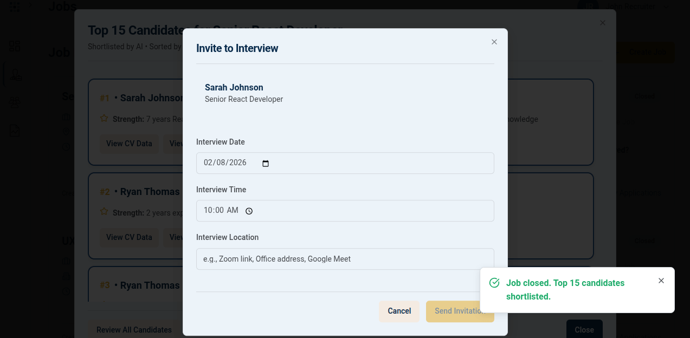Click the Job closed notification message
This screenshot has width=690, height=338.
[x=565, y=290]
